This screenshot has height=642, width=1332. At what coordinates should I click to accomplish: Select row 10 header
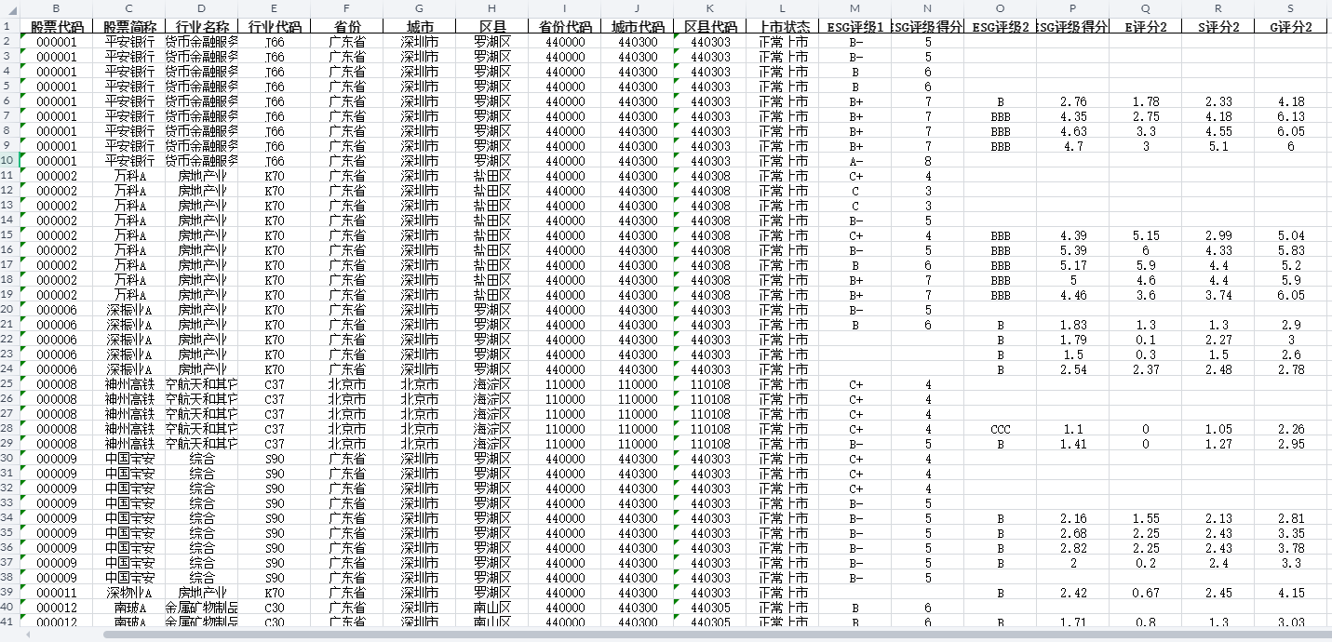coord(9,161)
